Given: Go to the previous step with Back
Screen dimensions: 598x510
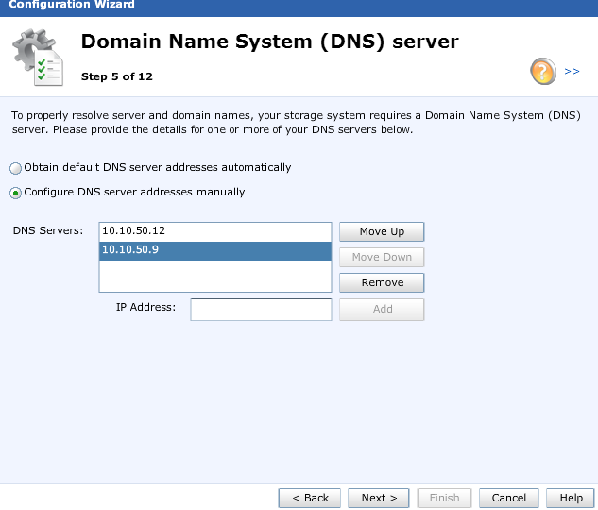Looking at the screenshot, I should pos(310,498).
